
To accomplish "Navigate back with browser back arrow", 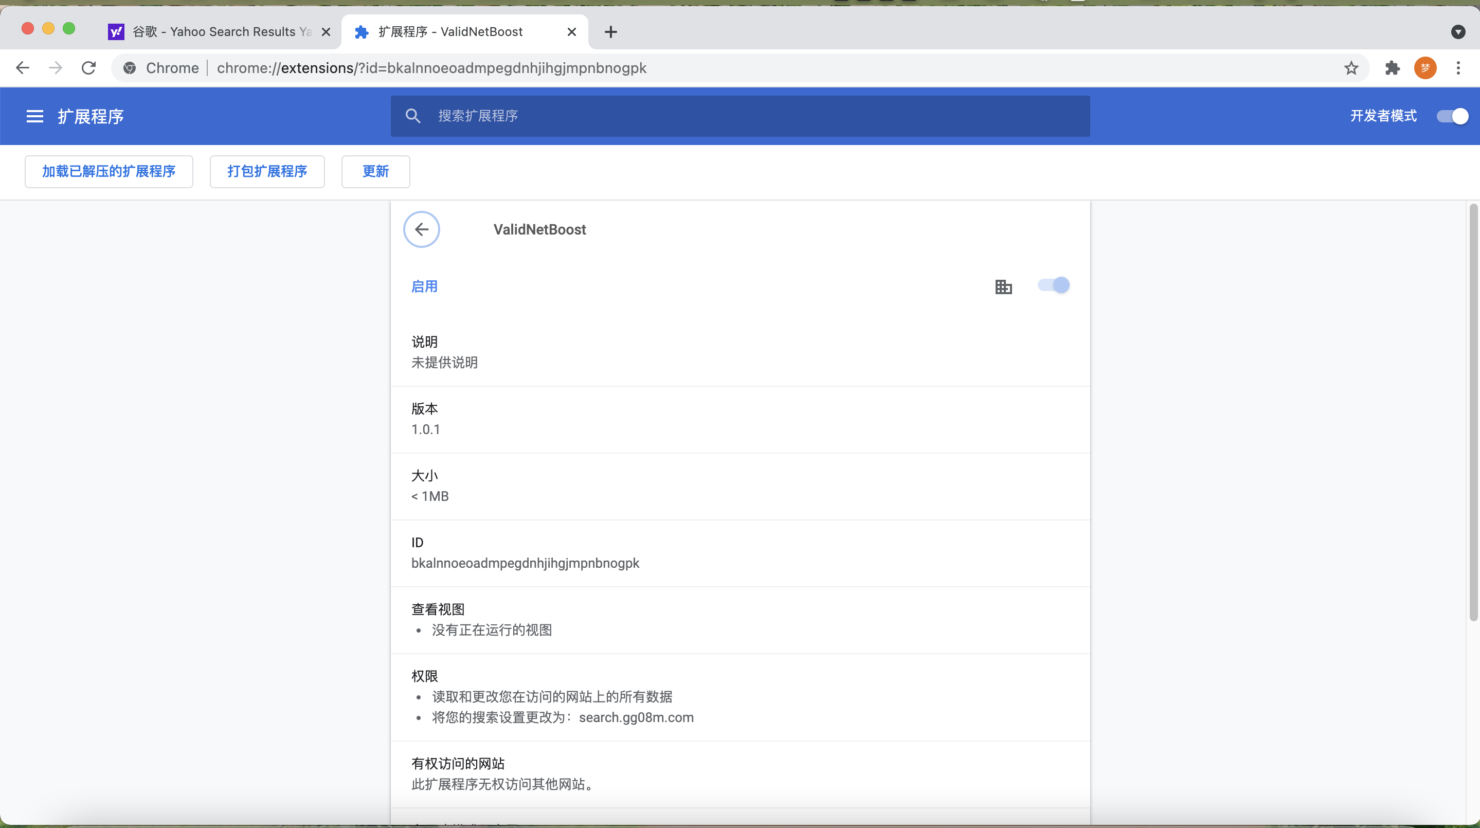I will (23, 68).
